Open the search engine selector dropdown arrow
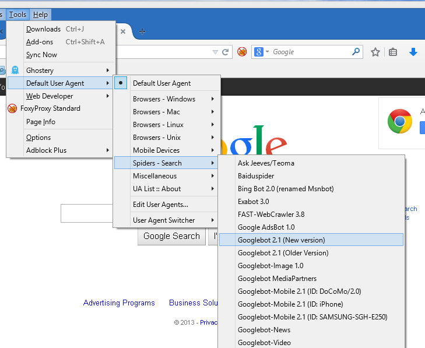The height and width of the screenshot is (348, 425). pos(267,51)
